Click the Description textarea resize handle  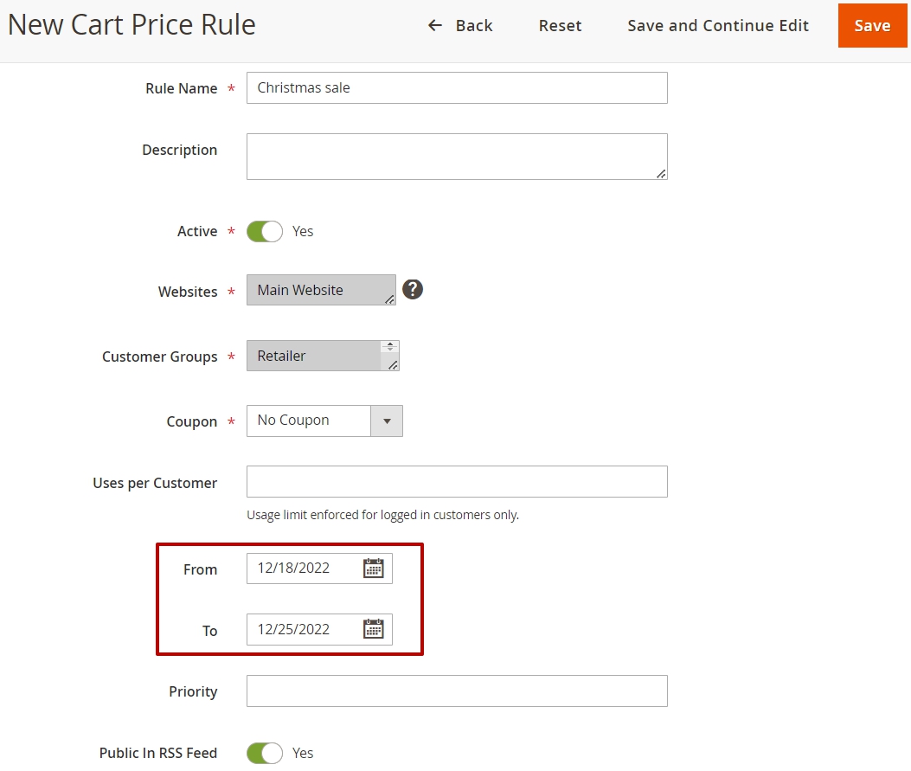click(x=661, y=174)
